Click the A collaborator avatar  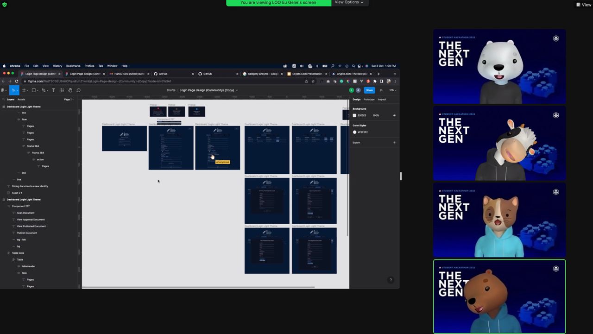(358, 90)
